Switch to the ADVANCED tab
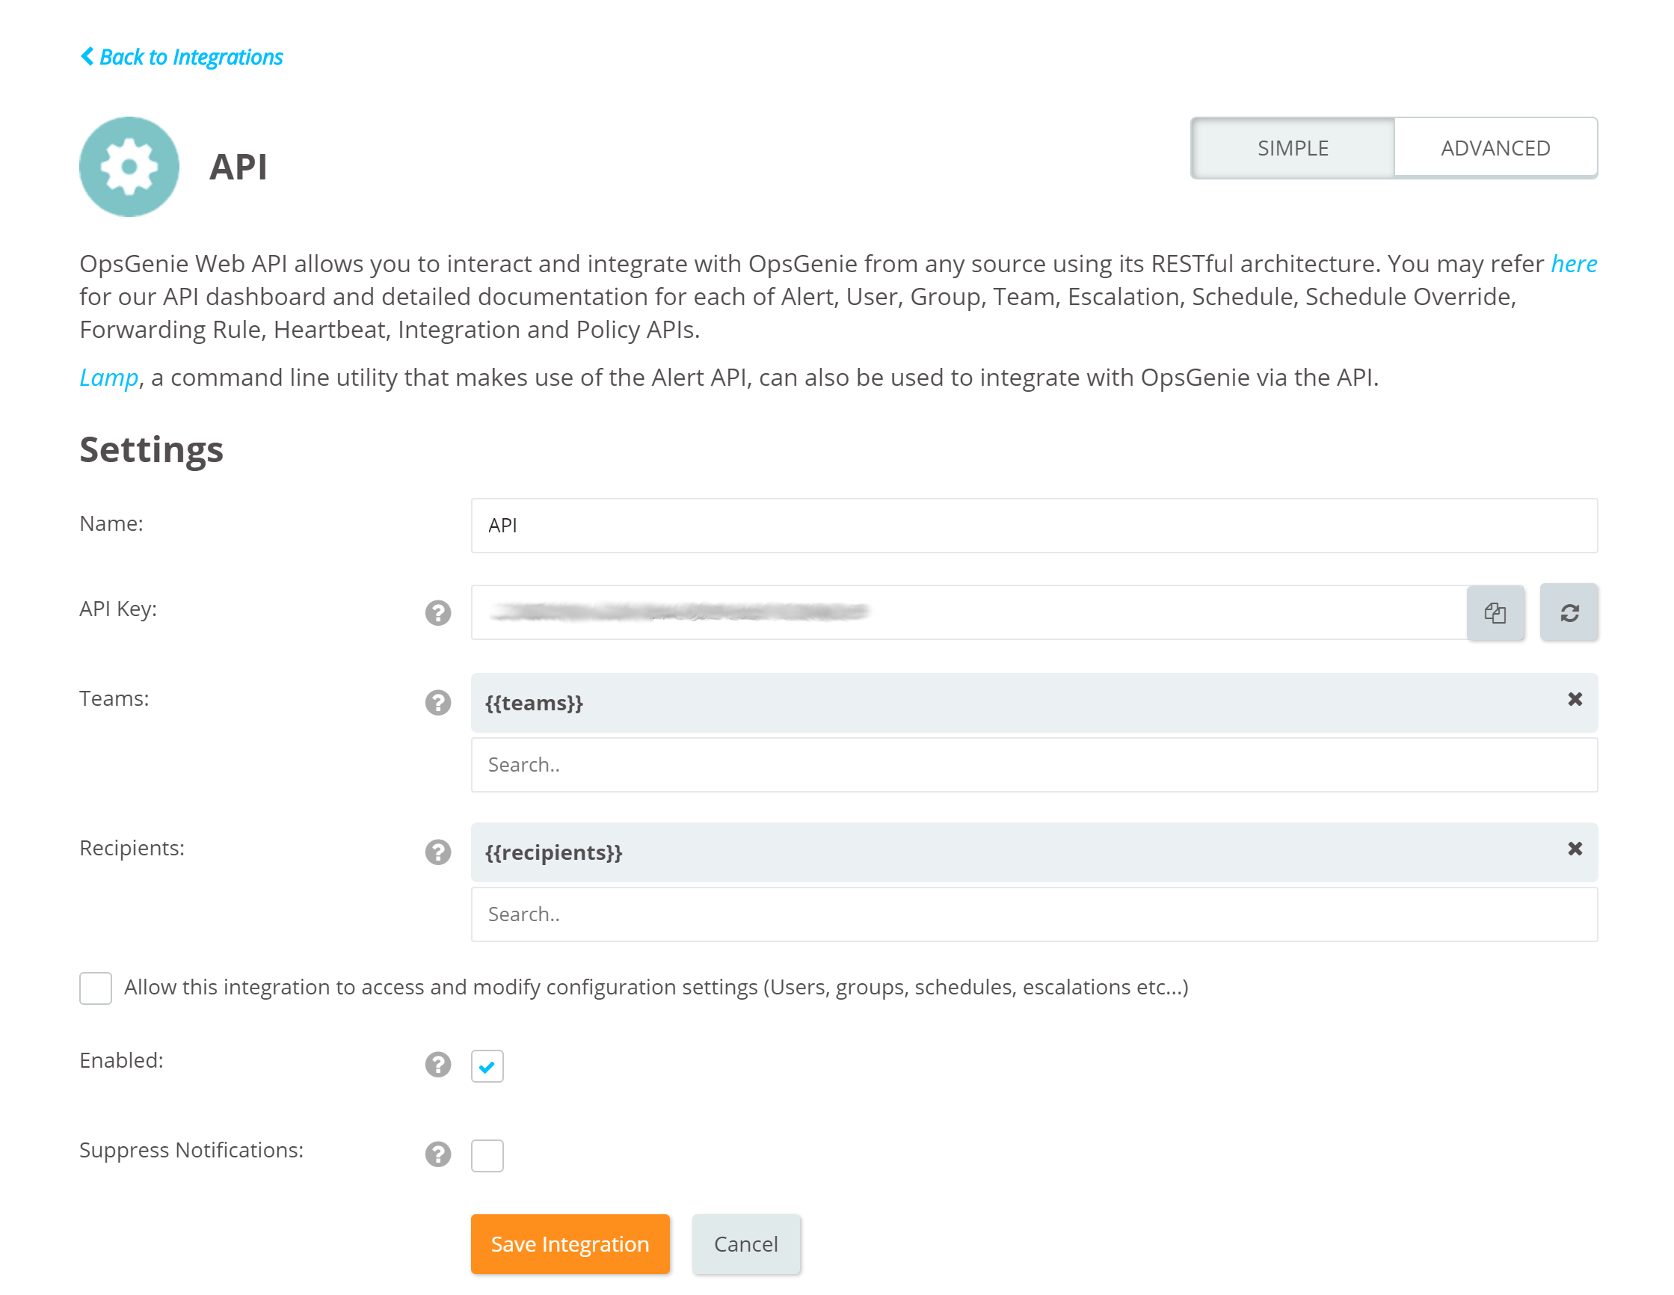The image size is (1674, 1295). tap(1495, 148)
